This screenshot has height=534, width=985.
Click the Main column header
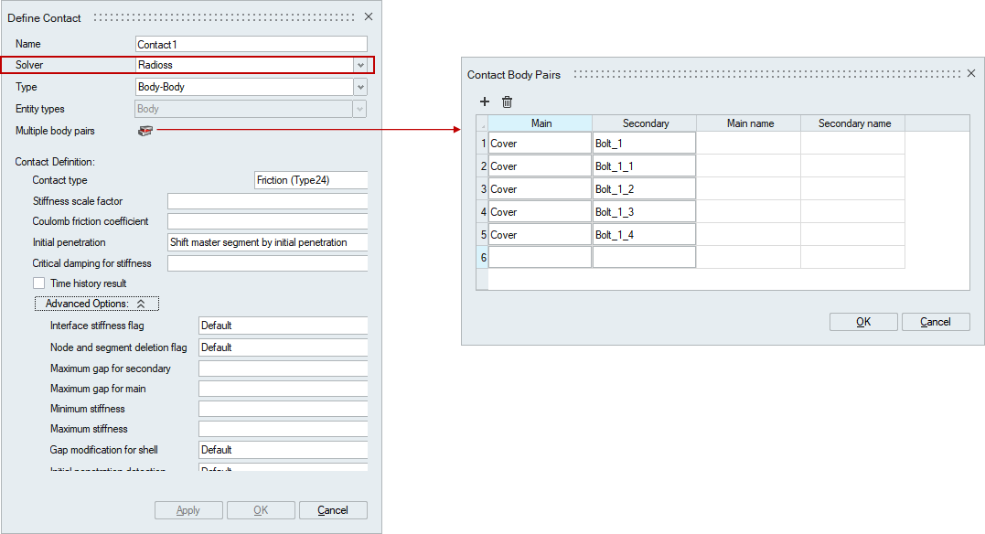[541, 123]
